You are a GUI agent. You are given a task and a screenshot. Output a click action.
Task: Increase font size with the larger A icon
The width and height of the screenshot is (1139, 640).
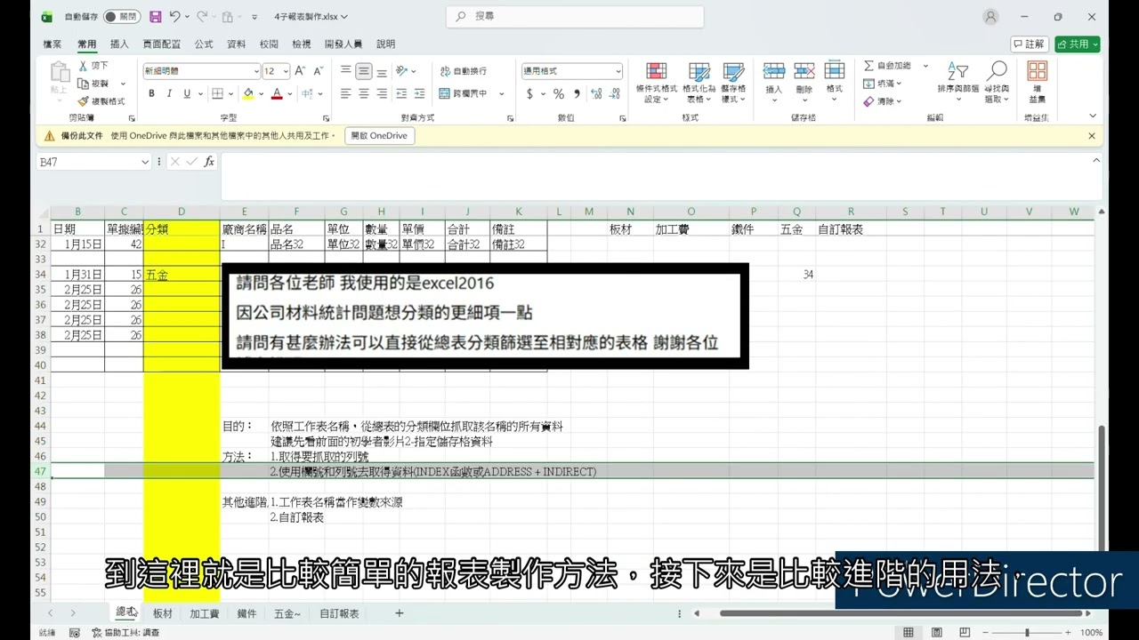pos(300,71)
